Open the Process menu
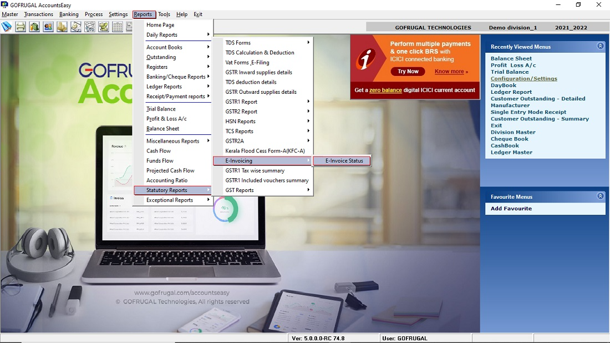610x343 pixels. point(94,14)
